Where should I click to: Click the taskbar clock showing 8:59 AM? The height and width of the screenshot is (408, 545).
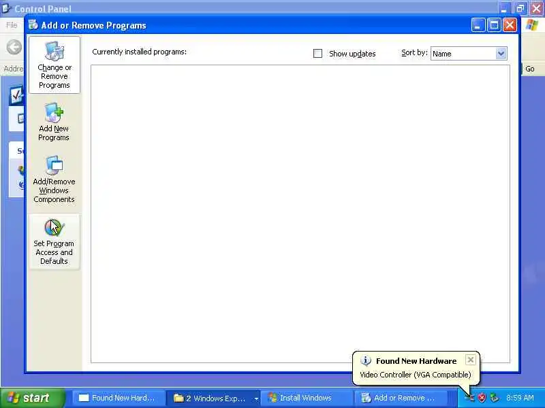click(520, 398)
